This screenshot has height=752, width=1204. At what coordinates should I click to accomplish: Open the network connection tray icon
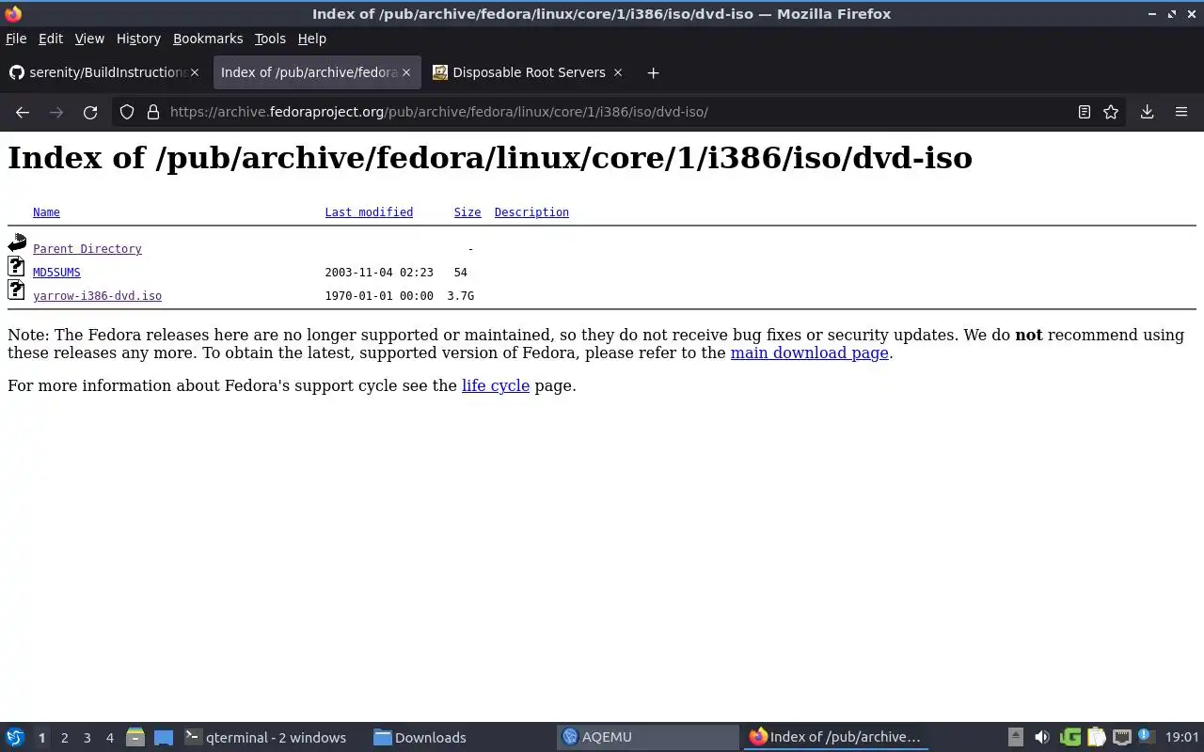[x=1121, y=737]
